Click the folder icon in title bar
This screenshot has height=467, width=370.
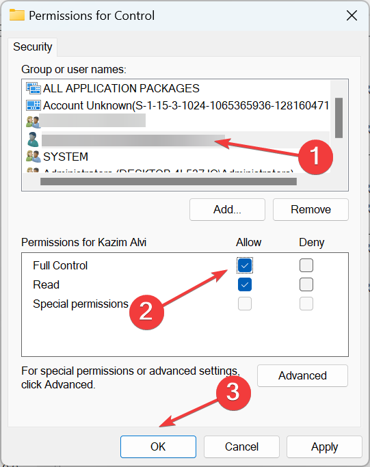click(x=17, y=15)
